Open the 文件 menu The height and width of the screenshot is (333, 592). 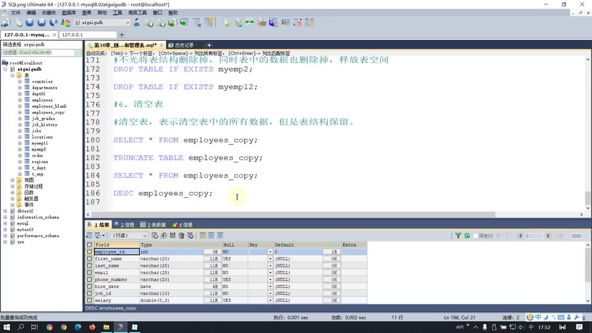click(x=16, y=13)
